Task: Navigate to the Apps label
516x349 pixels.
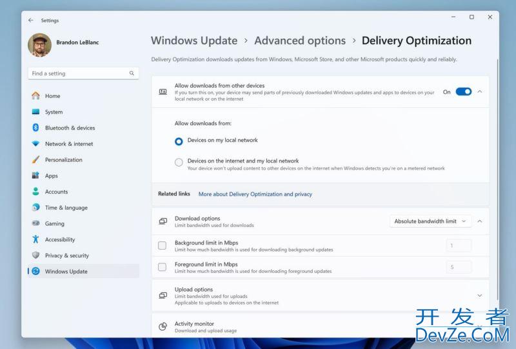Action: (52, 176)
